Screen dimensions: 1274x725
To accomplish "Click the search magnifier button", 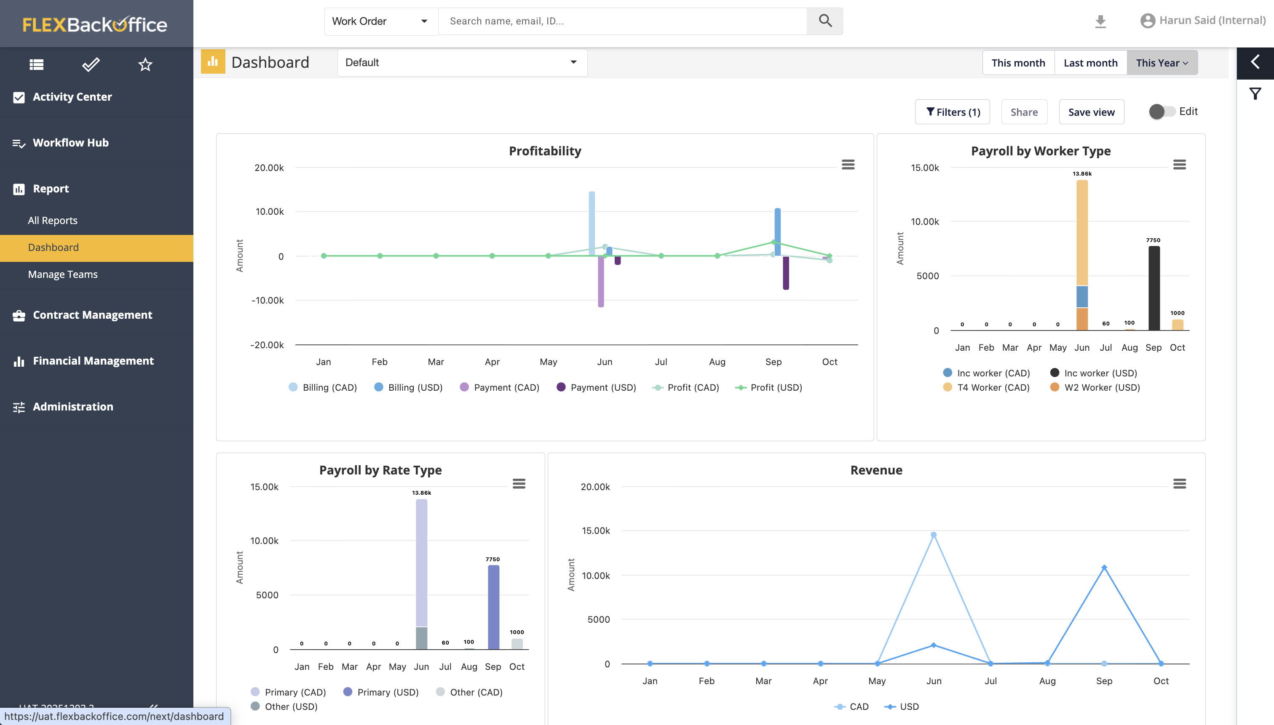I will 824,21.
